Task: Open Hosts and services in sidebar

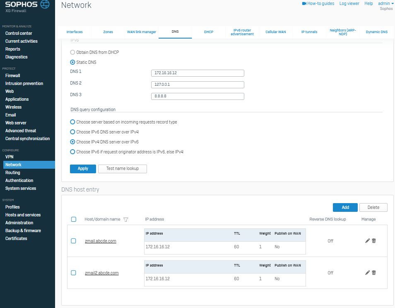Action: (x=23, y=215)
